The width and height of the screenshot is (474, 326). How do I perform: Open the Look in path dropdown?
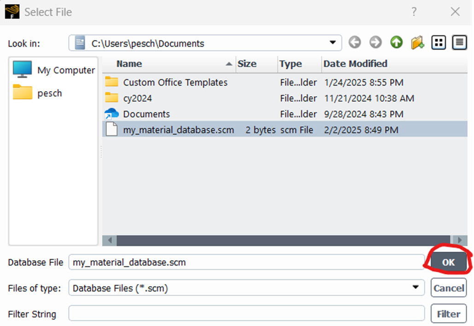click(333, 42)
